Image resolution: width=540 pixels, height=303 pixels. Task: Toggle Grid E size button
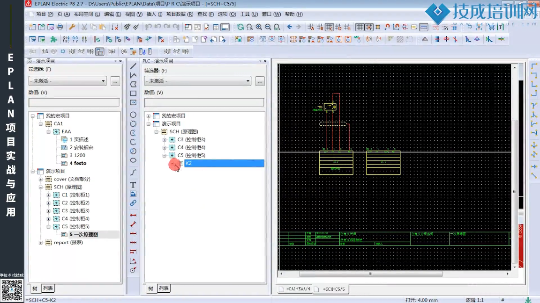click(347, 27)
